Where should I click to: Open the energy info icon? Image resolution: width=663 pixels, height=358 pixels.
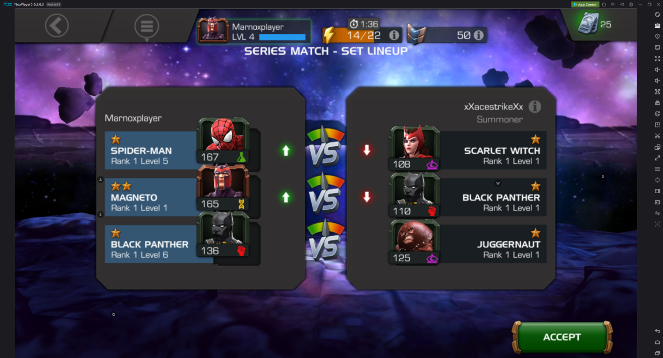(394, 35)
